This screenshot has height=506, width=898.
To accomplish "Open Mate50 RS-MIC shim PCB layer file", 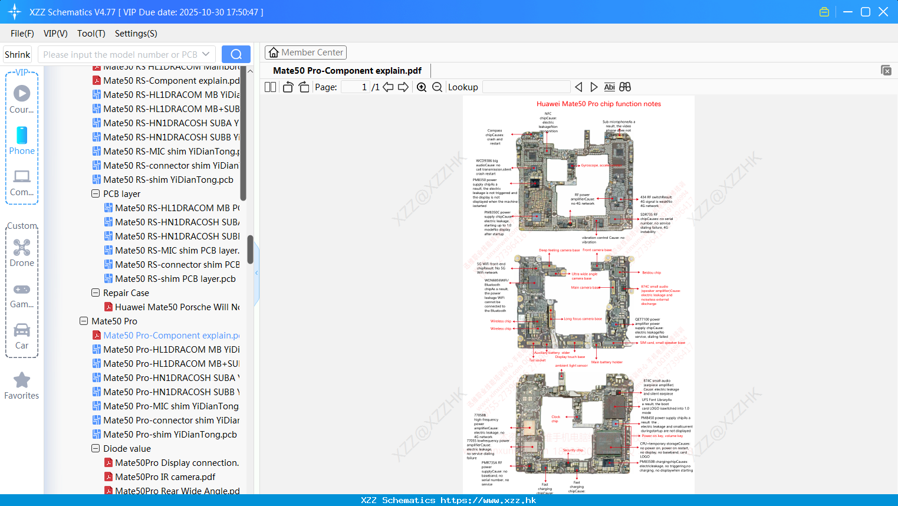I will click(x=172, y=250).
